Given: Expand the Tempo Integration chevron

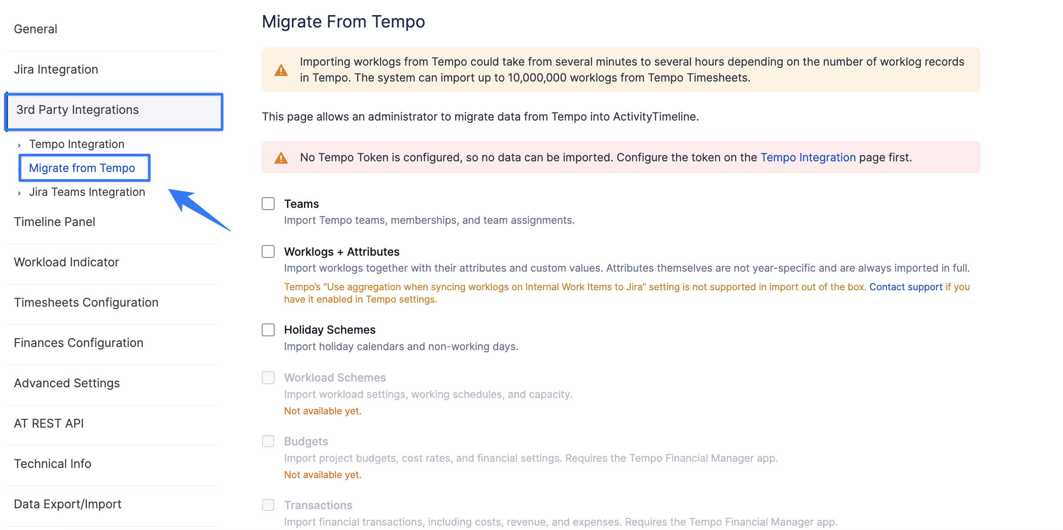Looking at the screenshot, I should [19, 145].
